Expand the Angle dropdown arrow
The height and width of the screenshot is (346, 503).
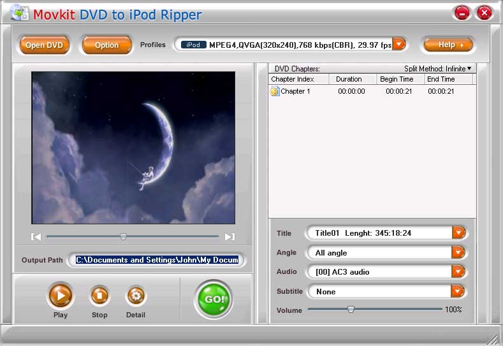click(x=458, y=252)
